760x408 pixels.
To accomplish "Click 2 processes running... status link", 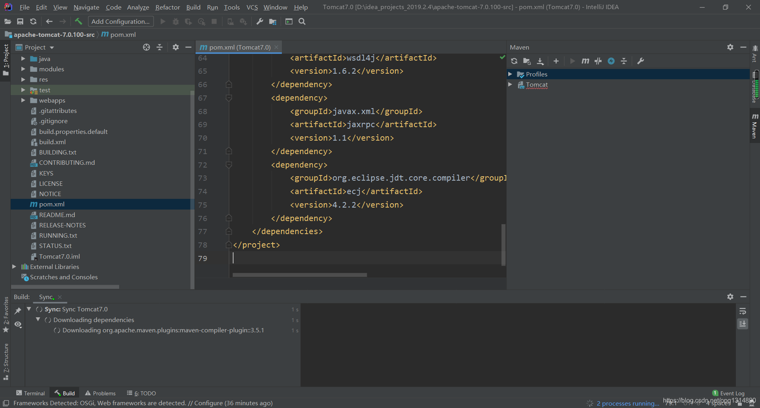I will [x=628, y=403].
